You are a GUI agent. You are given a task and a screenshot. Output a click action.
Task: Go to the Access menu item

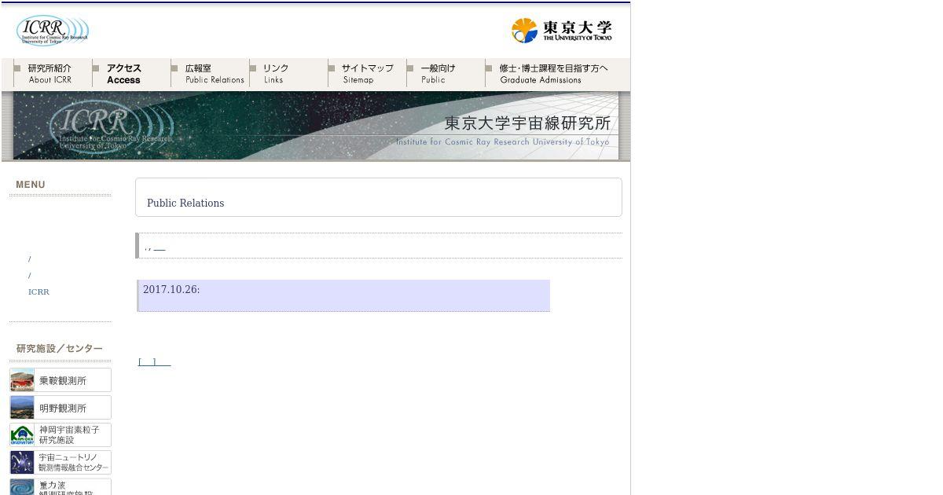click(131, 74)
